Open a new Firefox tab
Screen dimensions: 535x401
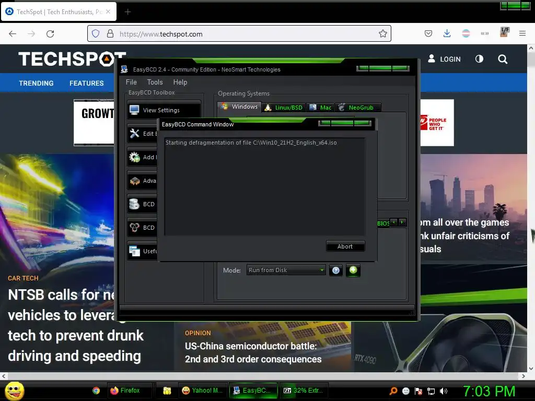[127, 12]
